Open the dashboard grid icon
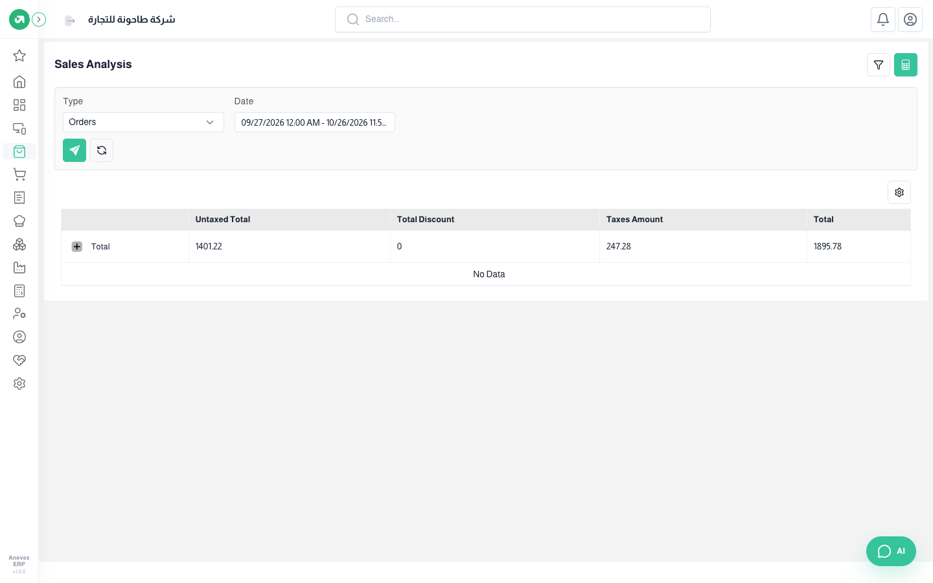Image resolution: width=933 pixels, height=583 pixels. tap(19, 105)
